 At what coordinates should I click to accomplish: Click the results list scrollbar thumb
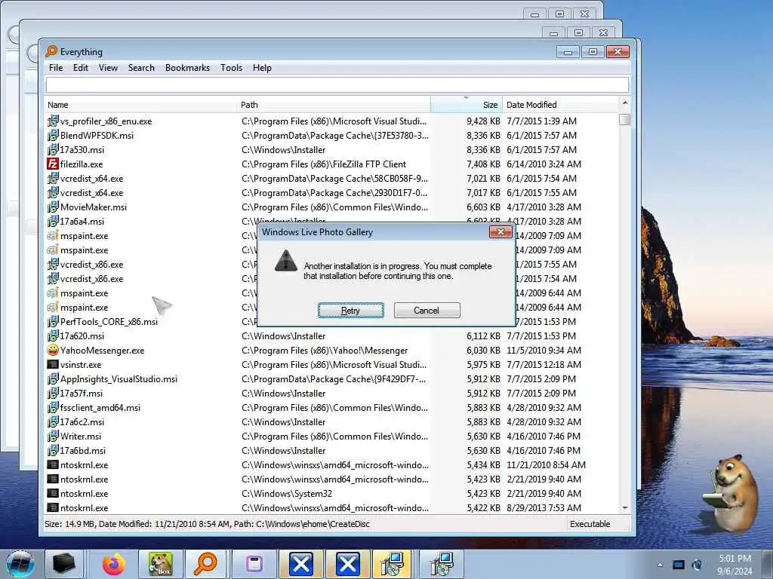pyautogui.click(x=624, y=119)
